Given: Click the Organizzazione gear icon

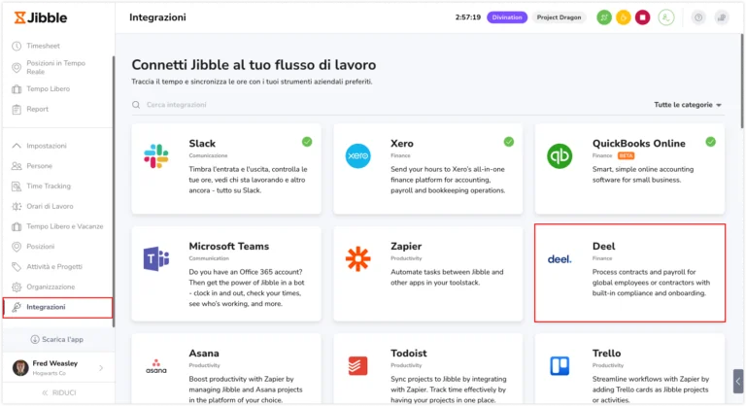Looking at the screenshot, I should coord(17,287).
